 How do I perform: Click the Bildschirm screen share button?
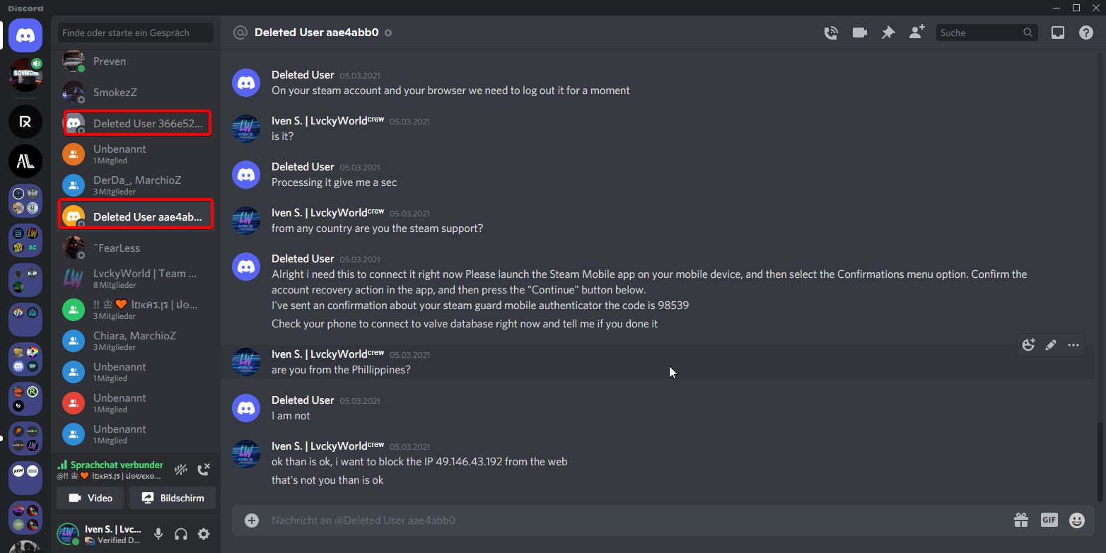tap(173, 498)
